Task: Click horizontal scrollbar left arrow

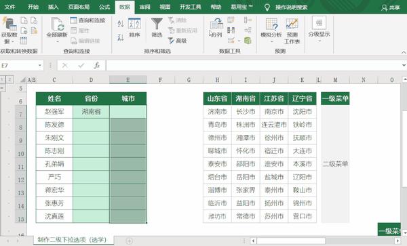Action: (253, 241)
